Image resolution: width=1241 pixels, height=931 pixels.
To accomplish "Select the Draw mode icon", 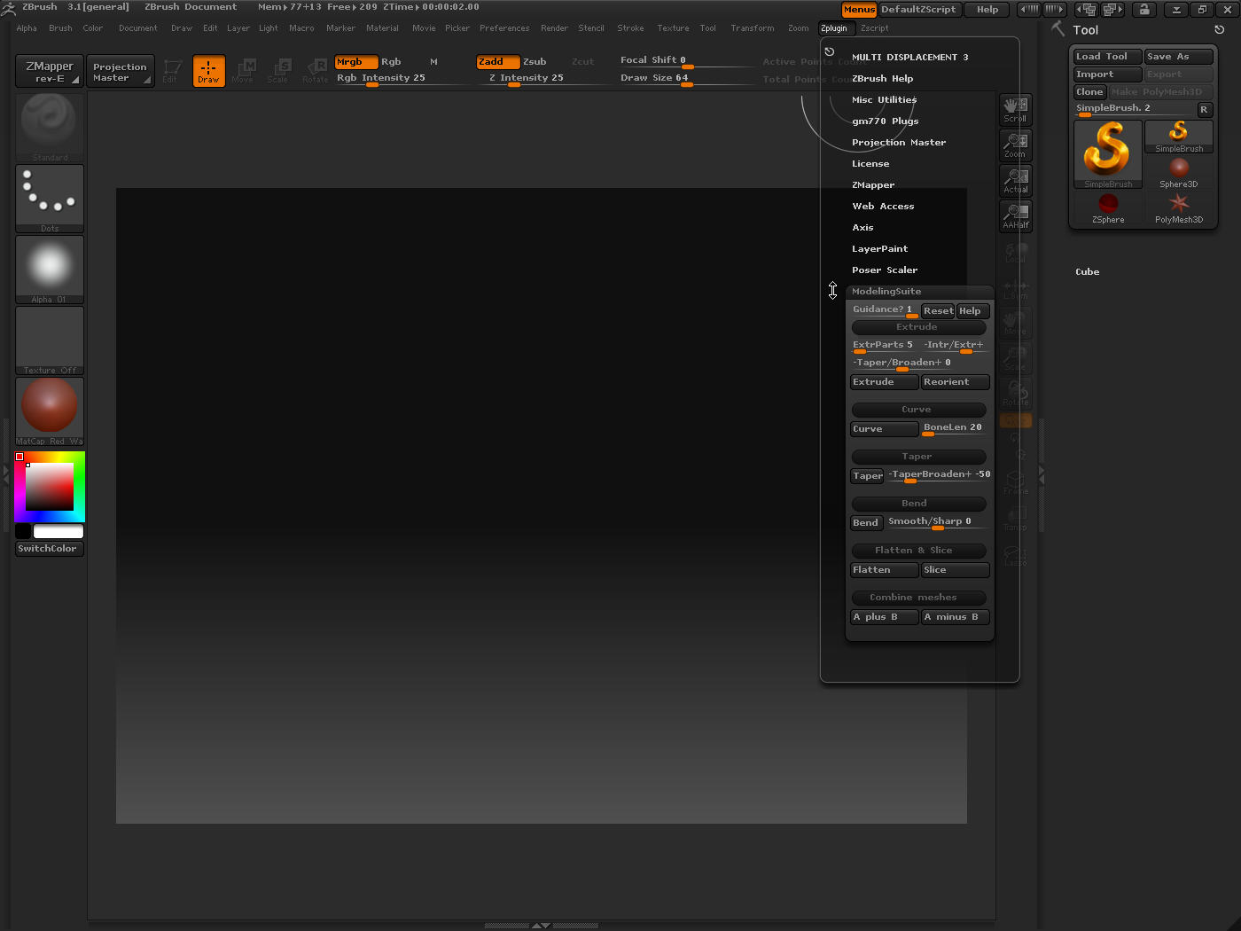I will pyautogui.click(x=208, y=71).
